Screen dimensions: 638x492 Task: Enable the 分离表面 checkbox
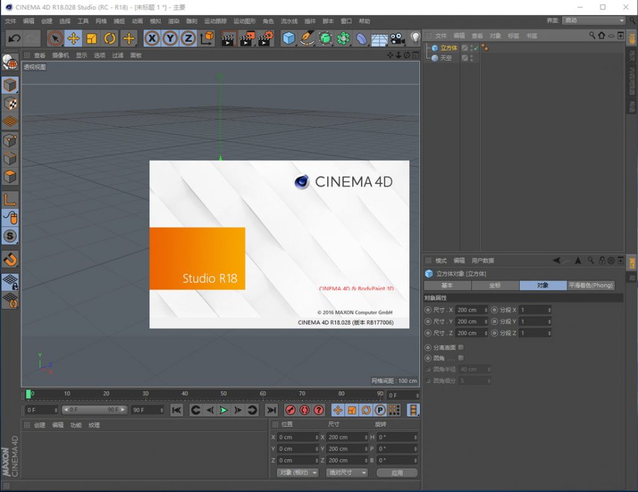(x=461, y=347)
